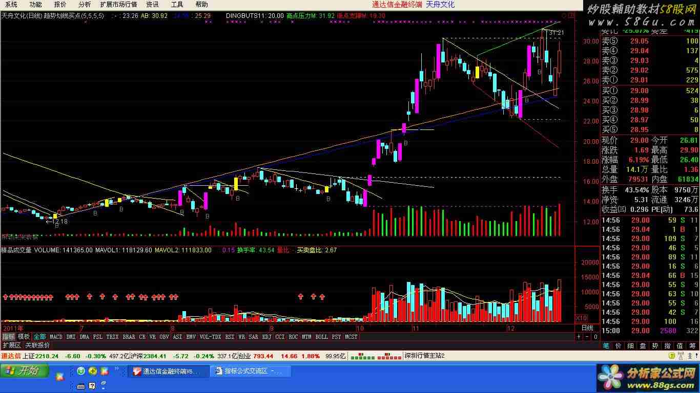The width and height of the screenshot is (700, 393).
Task: Select the 全部 indicator group
Action: [x=39, y=337]
